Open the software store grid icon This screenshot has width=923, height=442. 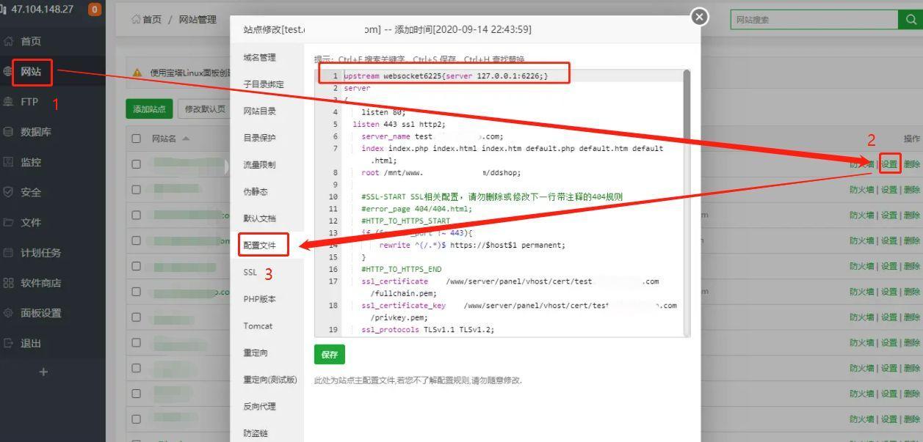point(9,283)
